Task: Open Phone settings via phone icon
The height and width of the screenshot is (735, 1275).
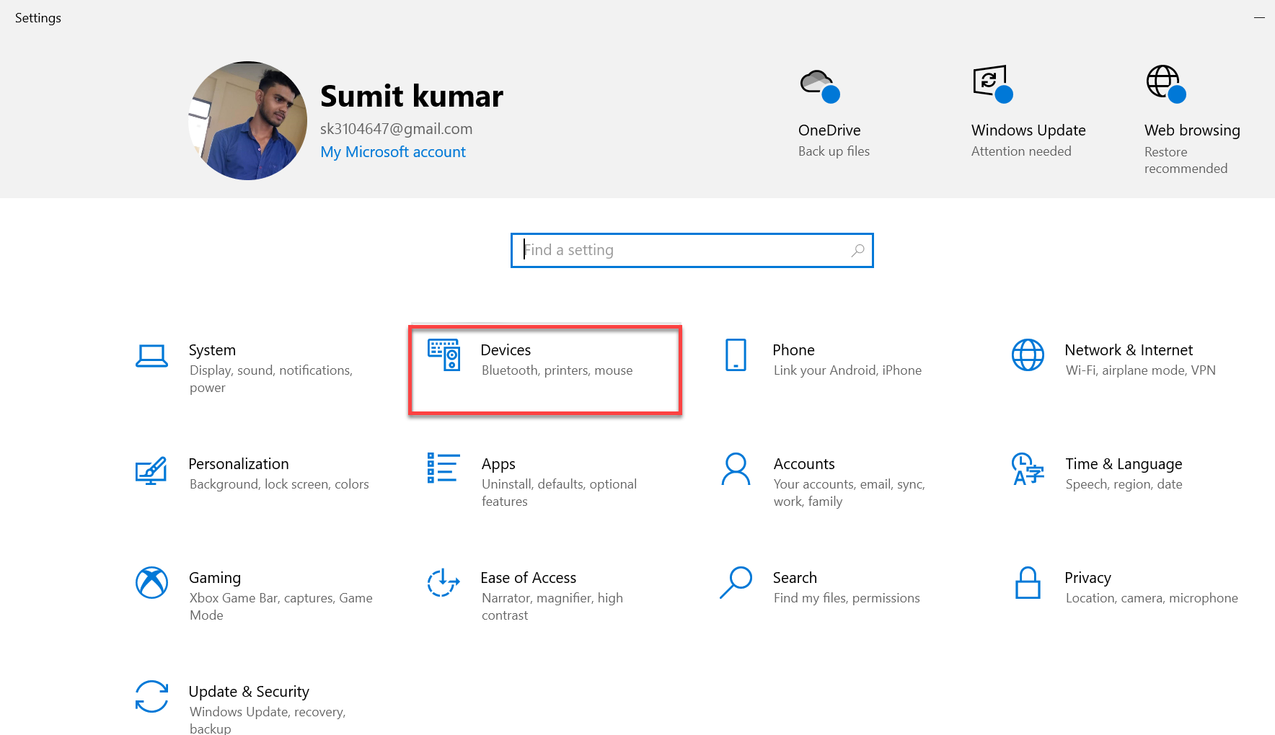Action: 736,355
